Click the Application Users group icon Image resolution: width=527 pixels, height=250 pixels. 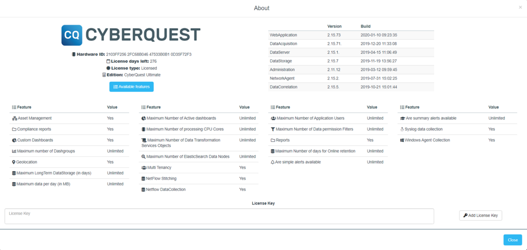[273, 118]
